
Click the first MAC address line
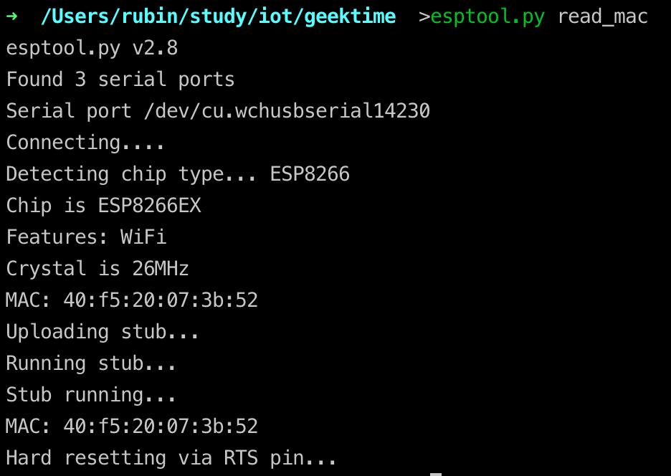click(x=132, y=300)
